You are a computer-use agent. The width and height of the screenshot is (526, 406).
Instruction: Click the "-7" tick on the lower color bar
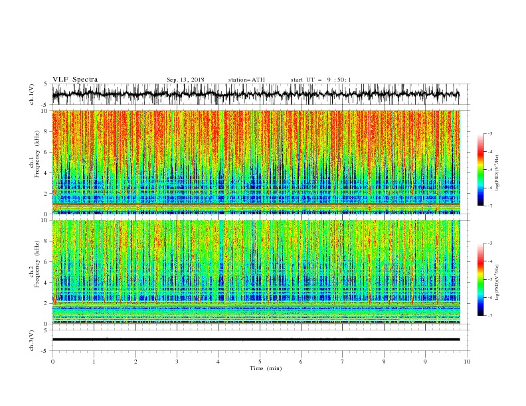pyautogui.click(x=489, y=315)
